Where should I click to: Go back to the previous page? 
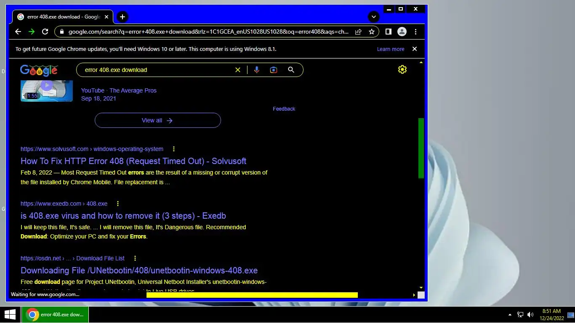pos(18,32)
